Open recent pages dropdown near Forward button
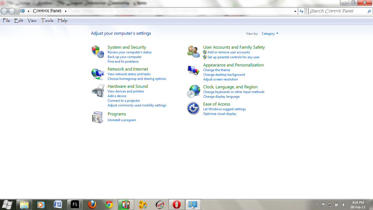Screen dimensions: 373x210 (17, 11)
